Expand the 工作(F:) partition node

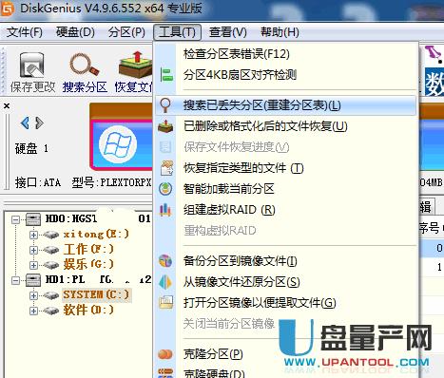(x=33, y=250)
